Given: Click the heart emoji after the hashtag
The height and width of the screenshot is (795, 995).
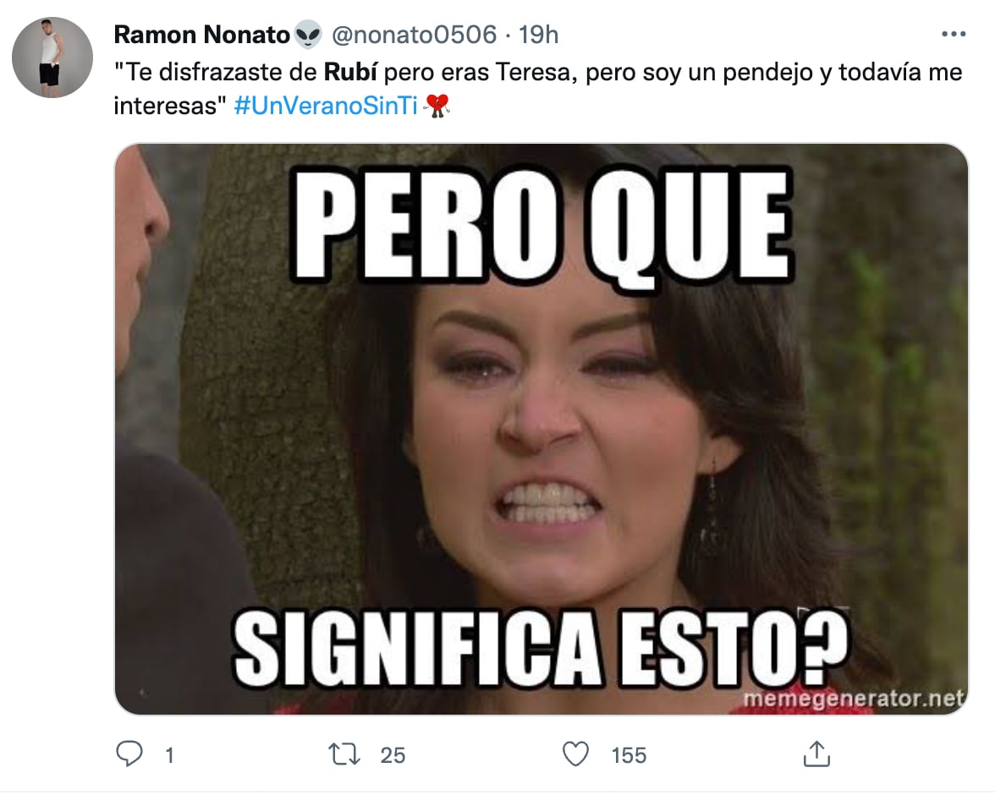Looking at the screenshot, I should (x=436, y=106).
